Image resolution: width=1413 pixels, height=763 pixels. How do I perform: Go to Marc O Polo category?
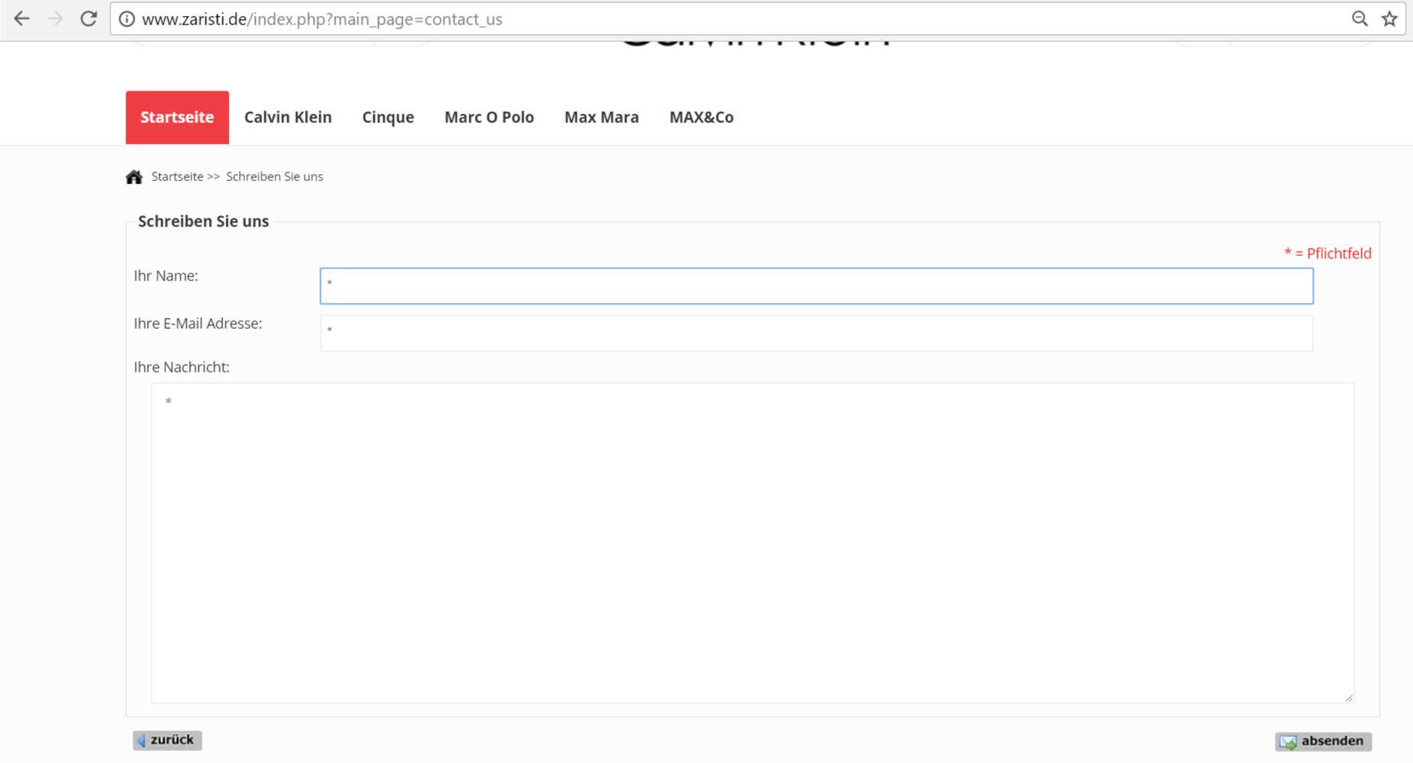click(489, 118)
